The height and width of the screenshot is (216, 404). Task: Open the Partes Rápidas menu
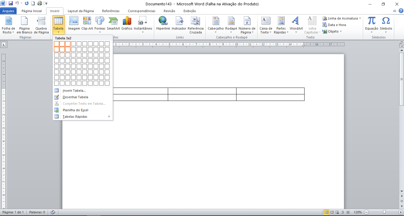click(281, 25)
